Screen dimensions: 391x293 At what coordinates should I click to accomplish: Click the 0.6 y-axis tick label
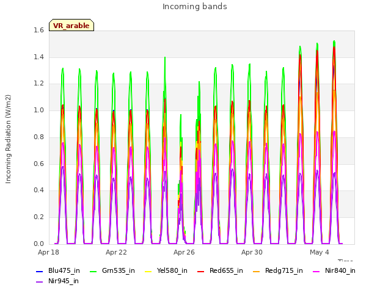tap(38, 164)
